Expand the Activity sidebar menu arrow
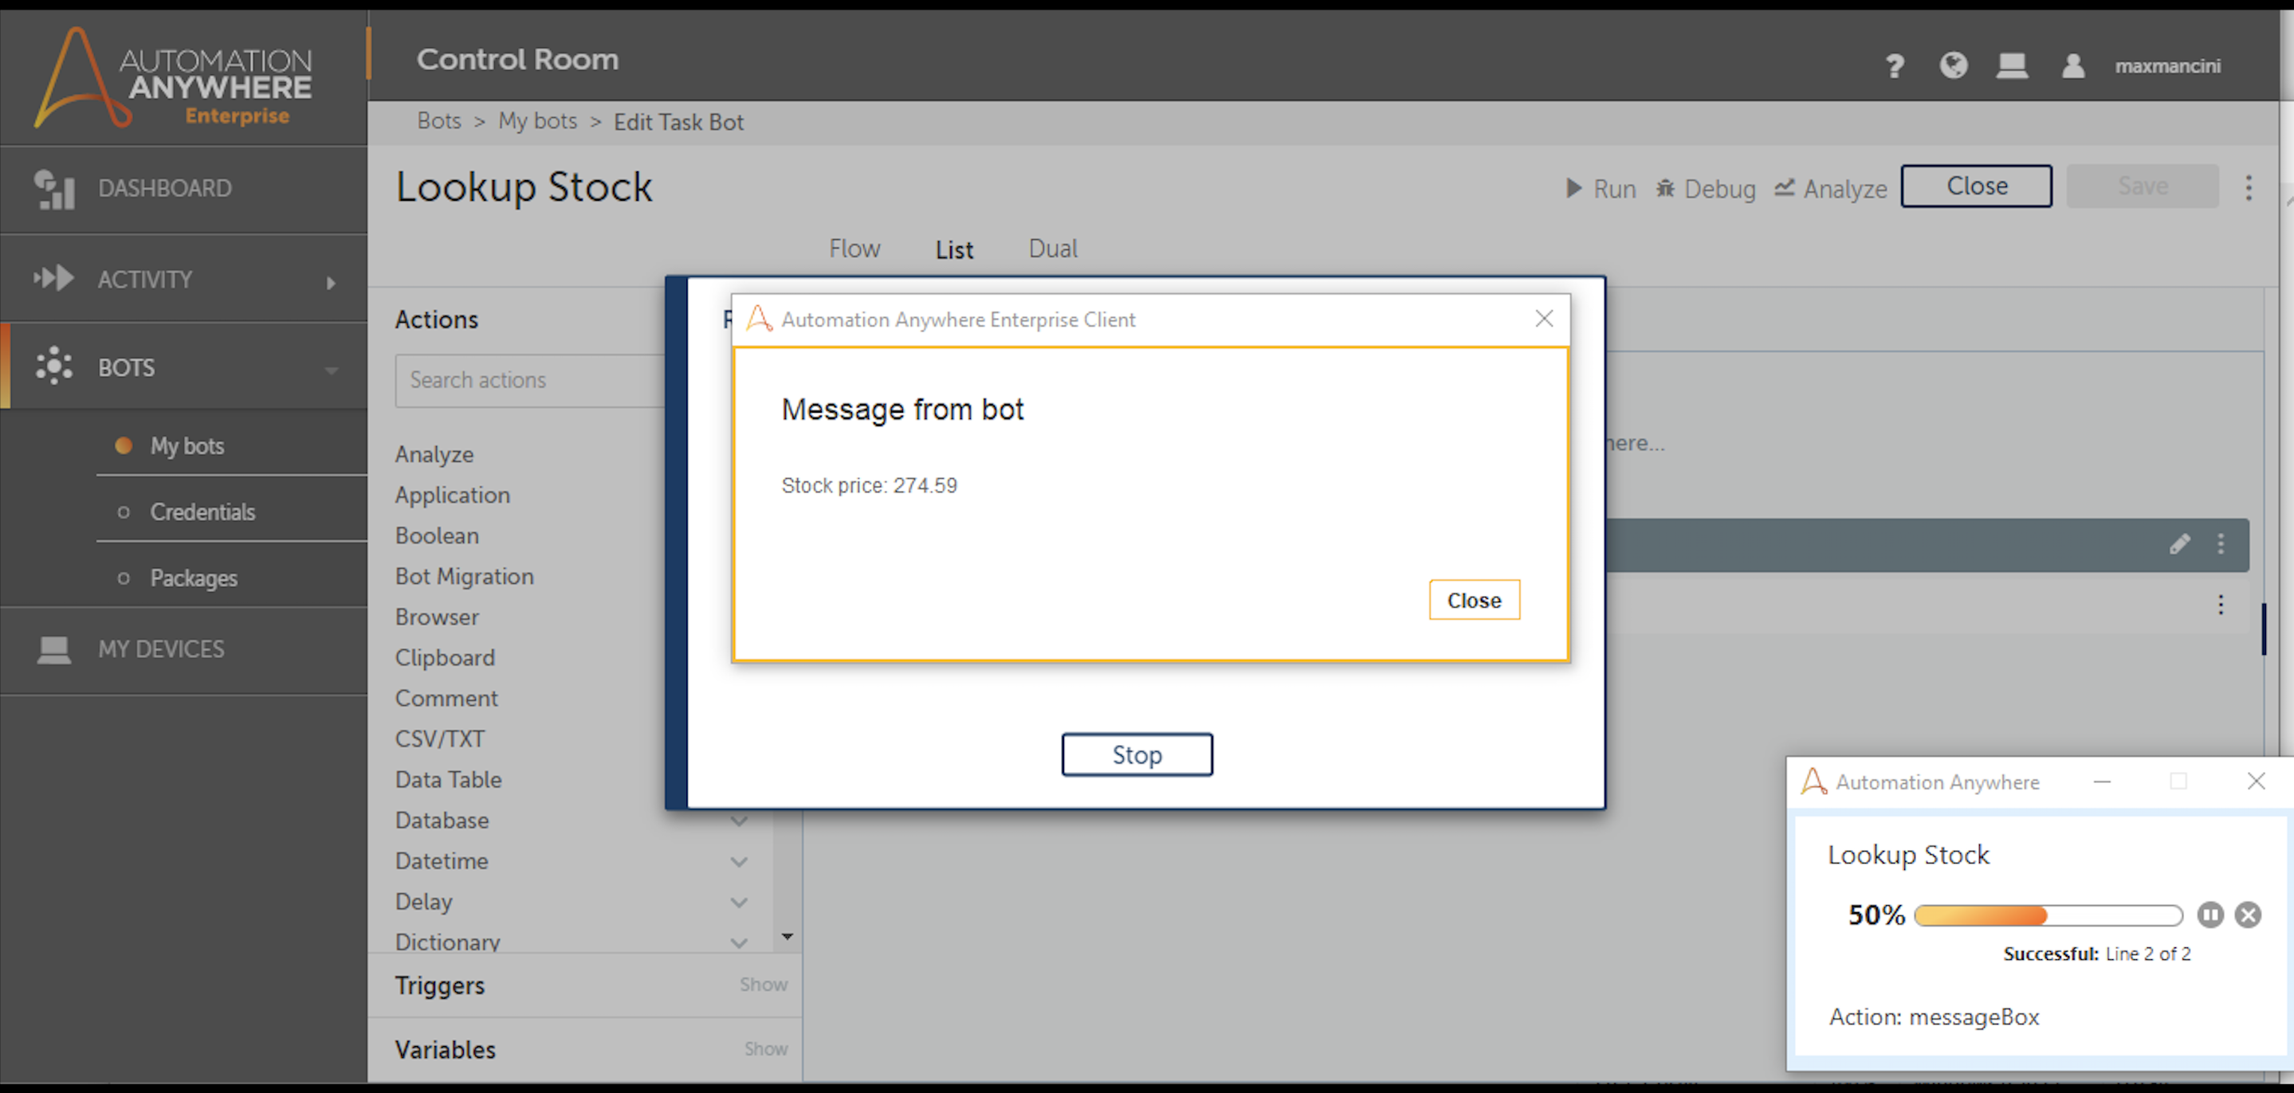Image resolution: width=2294 pixels, height=1093 pixels. [332, 282]
